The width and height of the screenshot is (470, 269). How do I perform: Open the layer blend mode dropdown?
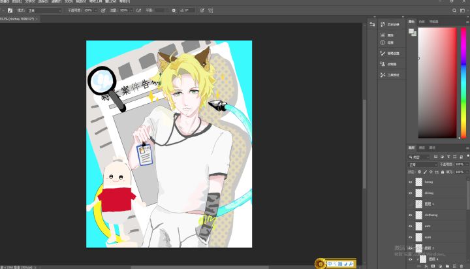click(x=422, y=165)
